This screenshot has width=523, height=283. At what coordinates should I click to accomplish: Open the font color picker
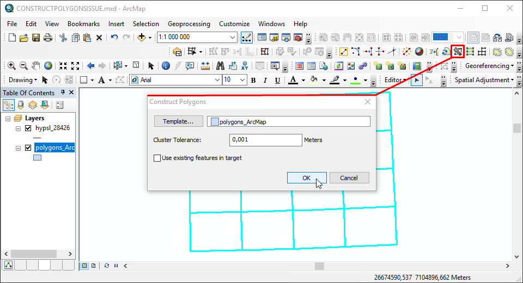coord(293,80)
